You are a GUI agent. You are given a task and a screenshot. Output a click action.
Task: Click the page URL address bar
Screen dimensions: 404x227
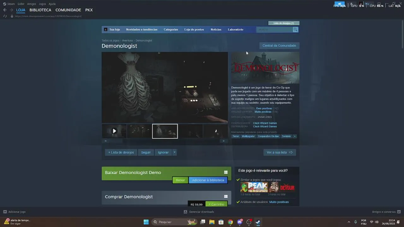tap(48, 16)
